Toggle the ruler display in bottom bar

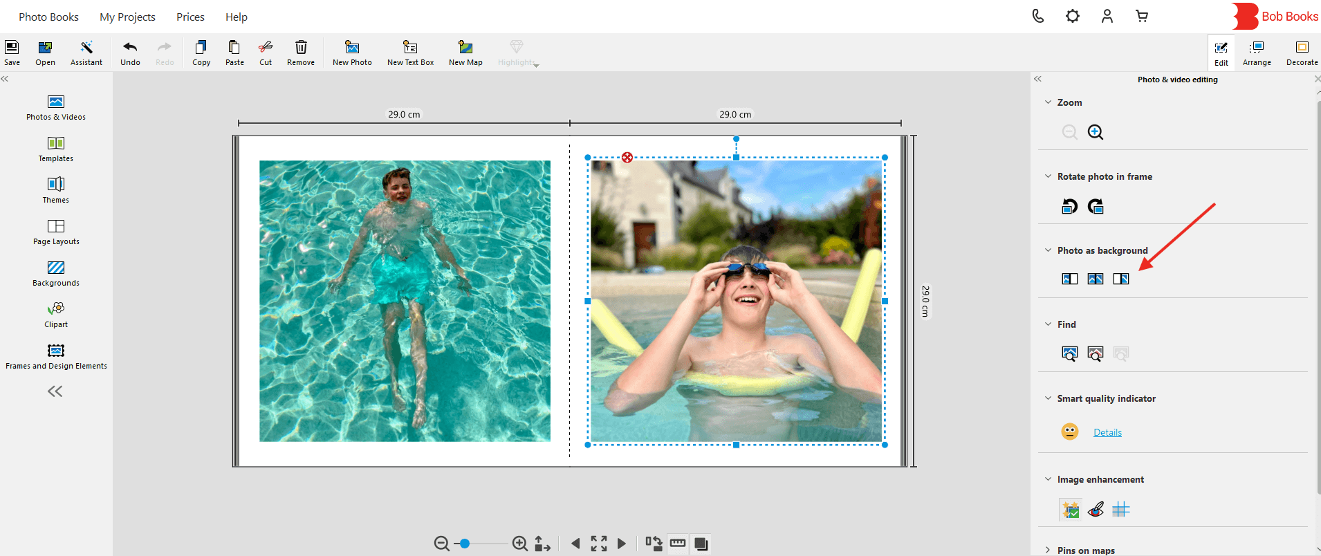(x=678, y=544)
